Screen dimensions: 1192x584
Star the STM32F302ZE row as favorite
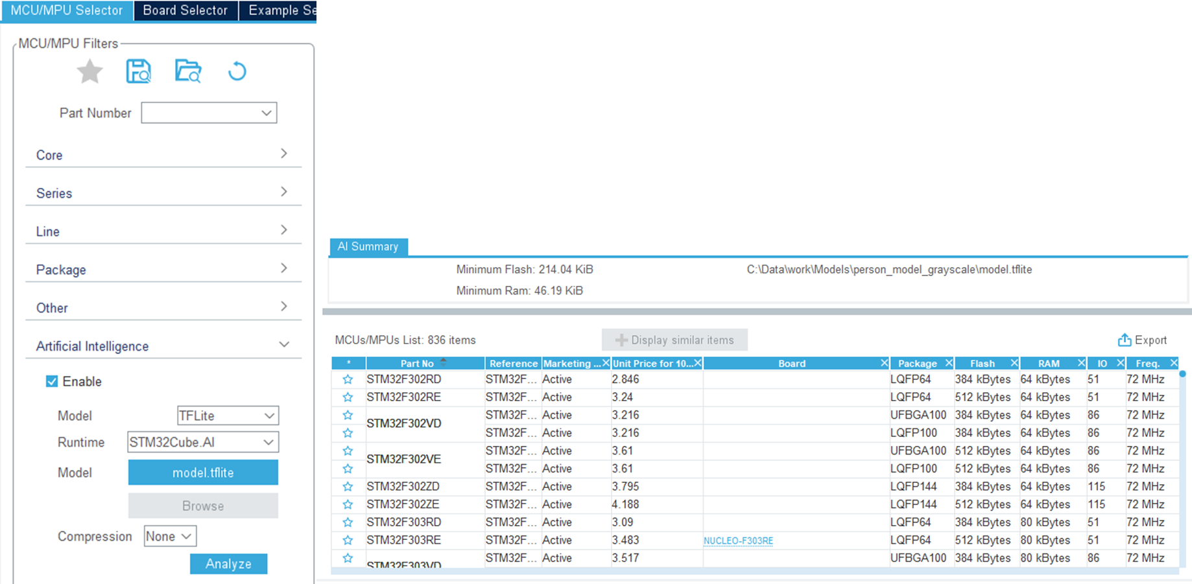coord(348,504)
